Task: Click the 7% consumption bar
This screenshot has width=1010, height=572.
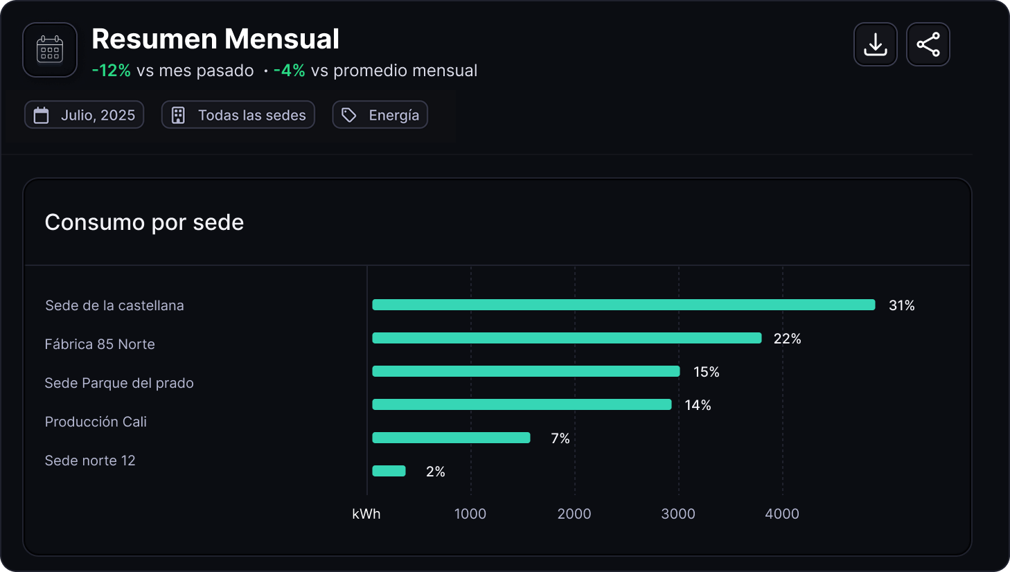Action: click(x=451, y=438)
